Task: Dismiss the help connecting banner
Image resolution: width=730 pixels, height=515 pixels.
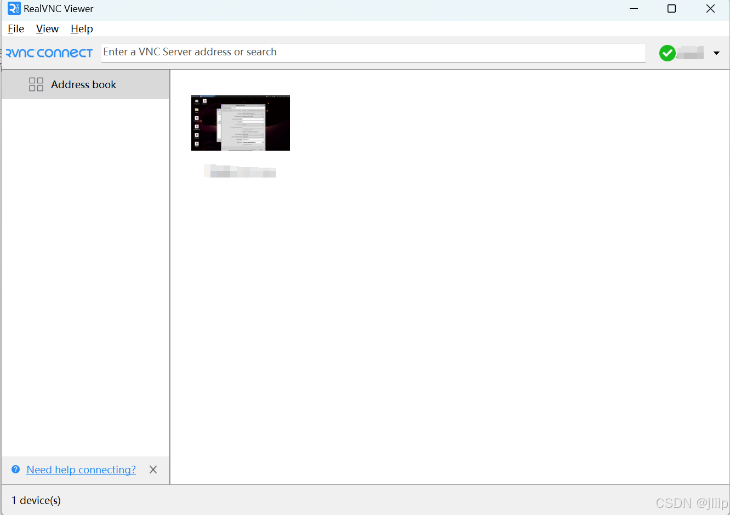Action: (153, 470)
